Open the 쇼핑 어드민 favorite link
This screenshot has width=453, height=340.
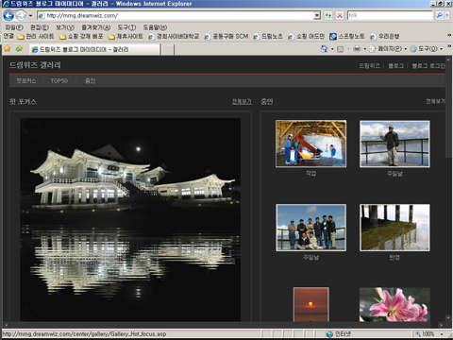pos(306,37)
